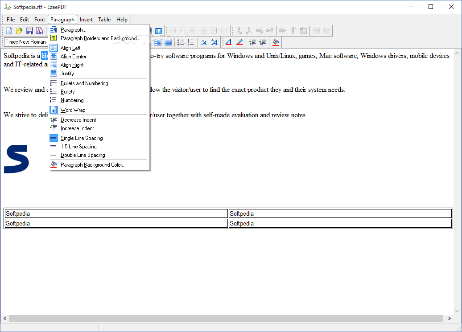Open the Font menu
462x332 pixels.
pyautogui.click(x=40, y=20)
